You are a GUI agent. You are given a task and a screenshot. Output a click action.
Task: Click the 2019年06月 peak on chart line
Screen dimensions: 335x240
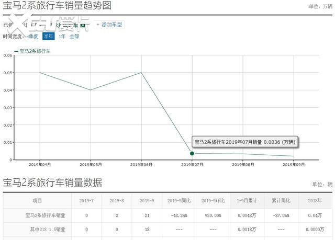pos(141,73)
